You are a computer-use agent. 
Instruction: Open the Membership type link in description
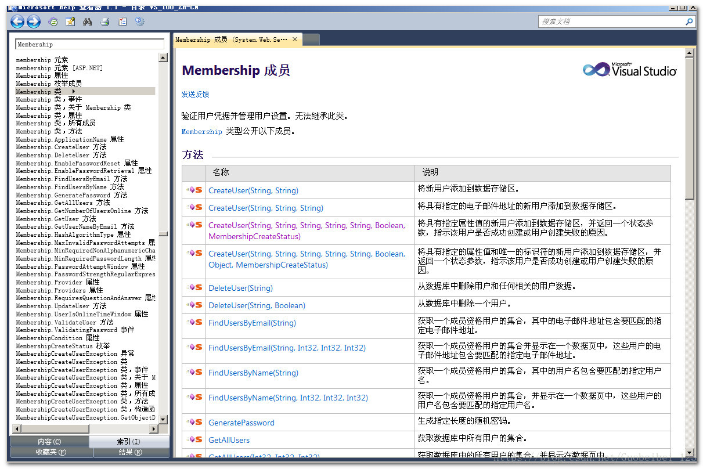201,132
